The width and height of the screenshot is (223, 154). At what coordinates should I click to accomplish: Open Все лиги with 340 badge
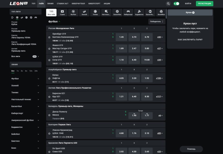coord(25,56)
